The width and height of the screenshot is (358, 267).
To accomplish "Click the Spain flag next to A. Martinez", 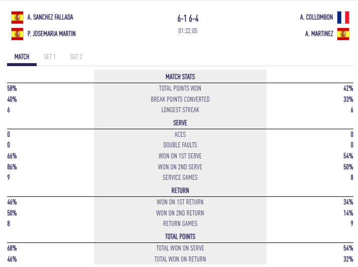I will pyautogui.click(x=343, y=35).
